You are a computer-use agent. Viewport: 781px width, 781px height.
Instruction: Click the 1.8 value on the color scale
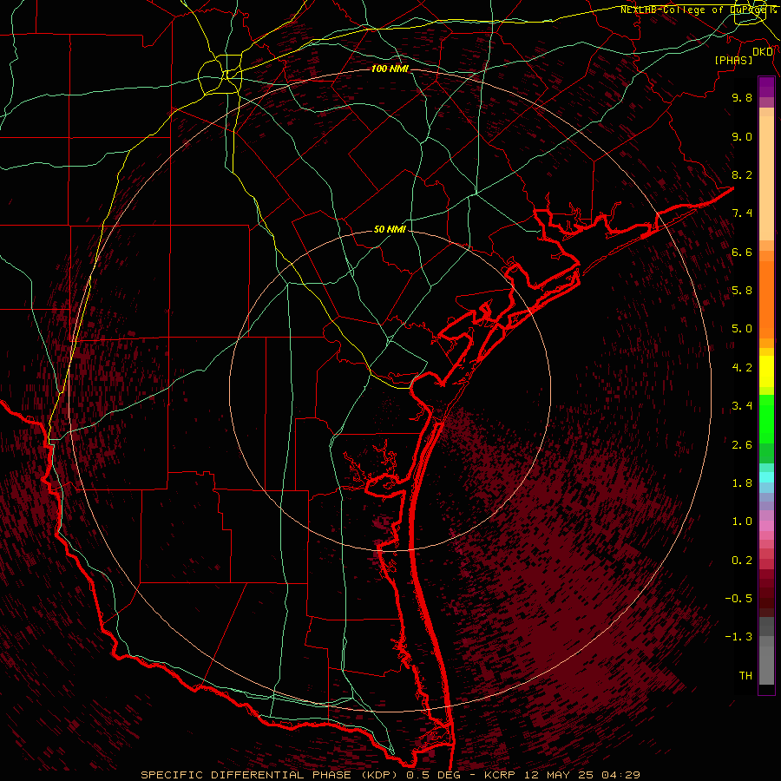[x=742, y=483]
